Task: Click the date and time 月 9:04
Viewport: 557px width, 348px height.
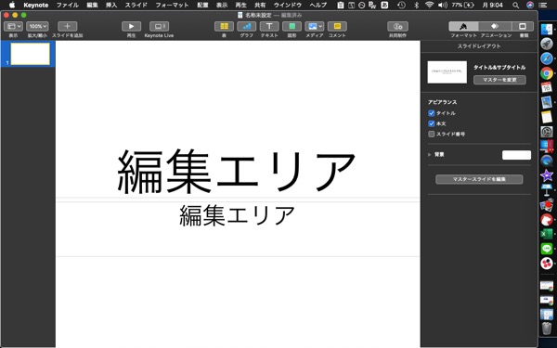Action: tap(492, 5)
